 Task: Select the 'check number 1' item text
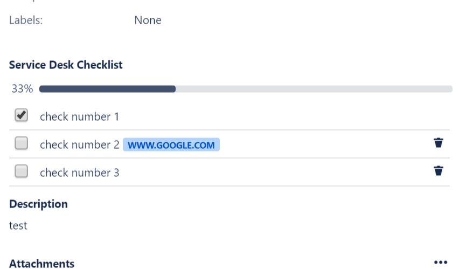click(x=79, y=116)
